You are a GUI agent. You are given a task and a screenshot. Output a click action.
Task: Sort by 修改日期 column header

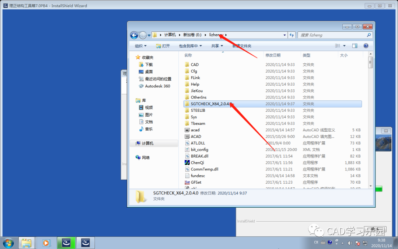pos(273,55)
